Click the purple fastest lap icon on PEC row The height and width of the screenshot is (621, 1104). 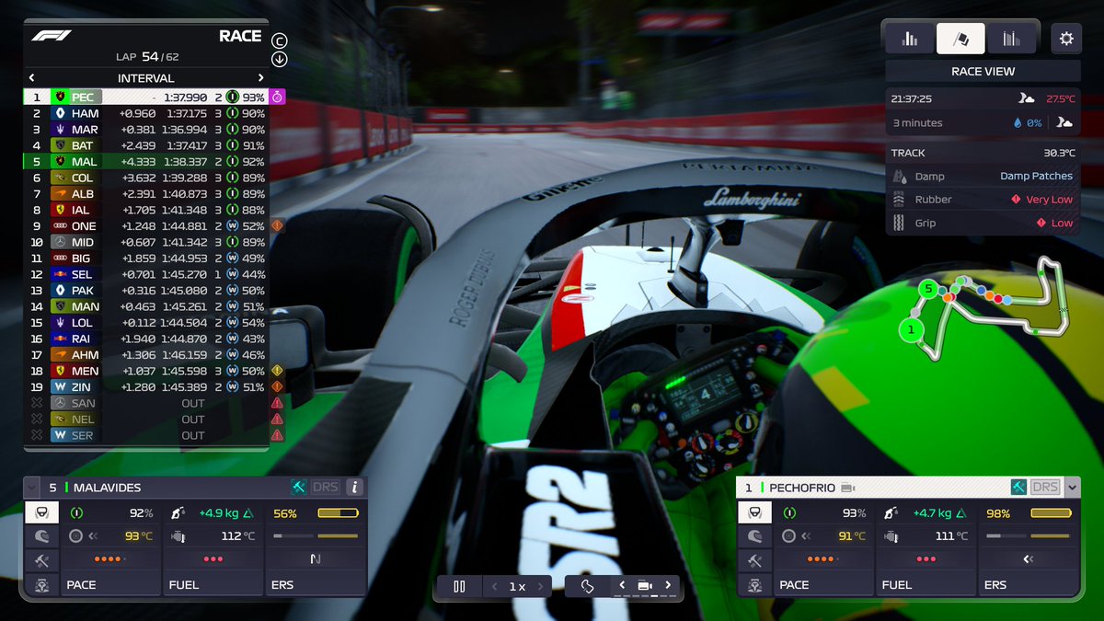tap(277, 97)
